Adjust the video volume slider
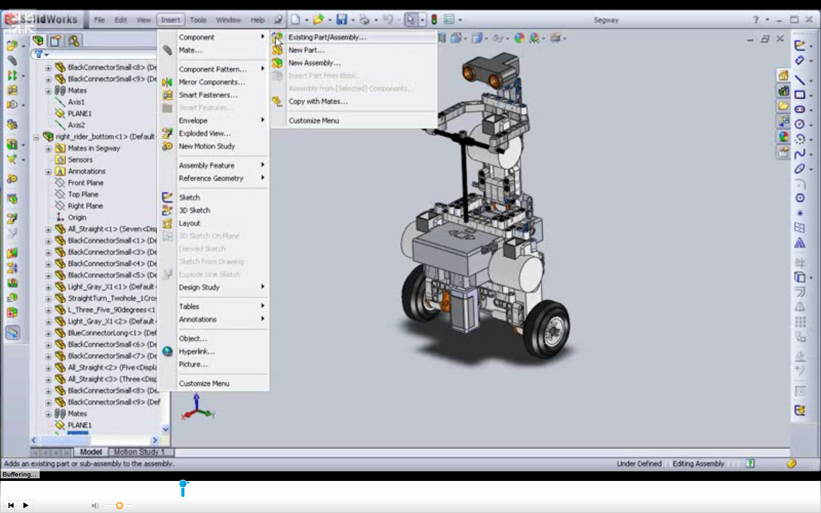Image resolution: width=821 pixels, height=513 pixels. pyautogui.click(x=119, y=505)
